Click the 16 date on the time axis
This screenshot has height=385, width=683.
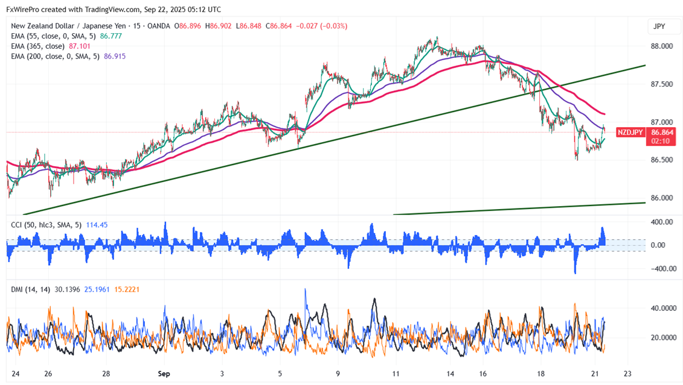[x=483, y=374]
